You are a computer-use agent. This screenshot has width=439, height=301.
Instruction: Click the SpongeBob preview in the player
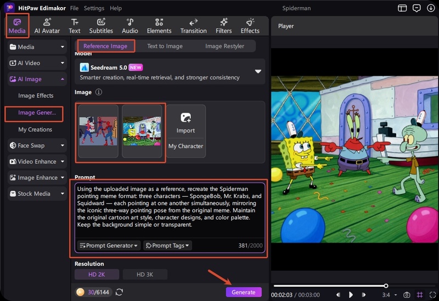[354, 159]
